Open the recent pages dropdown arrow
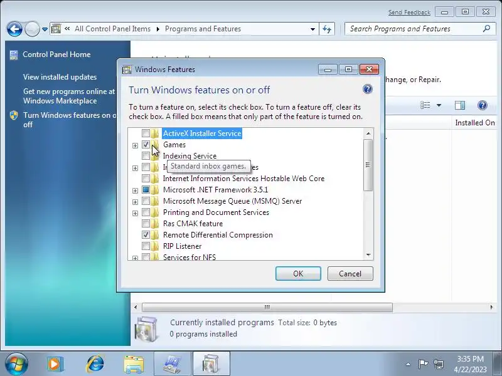This screenshot has height=376, width=502. (45, 29)
